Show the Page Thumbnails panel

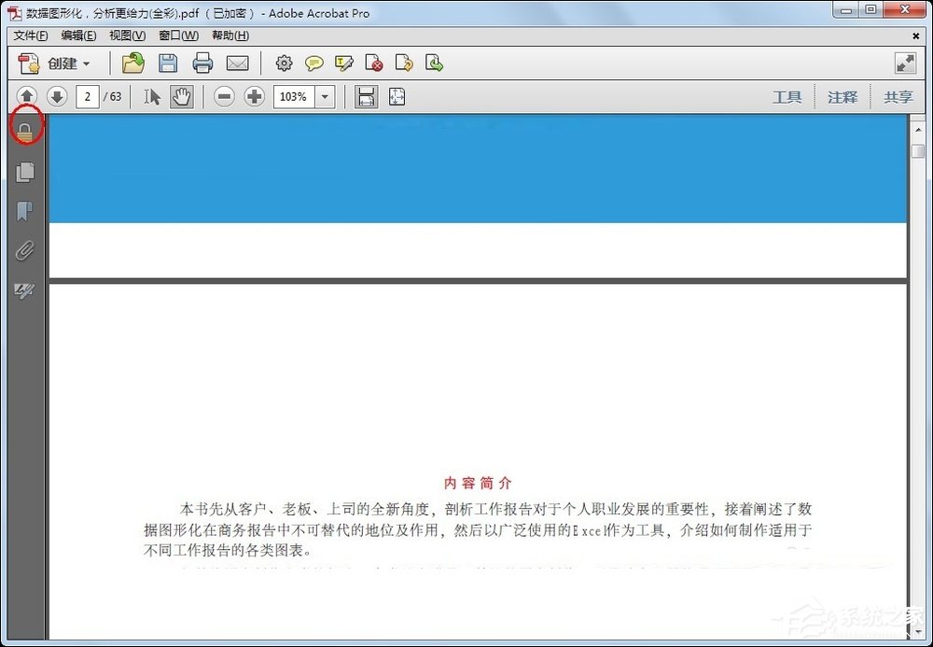tap(24, 172)
